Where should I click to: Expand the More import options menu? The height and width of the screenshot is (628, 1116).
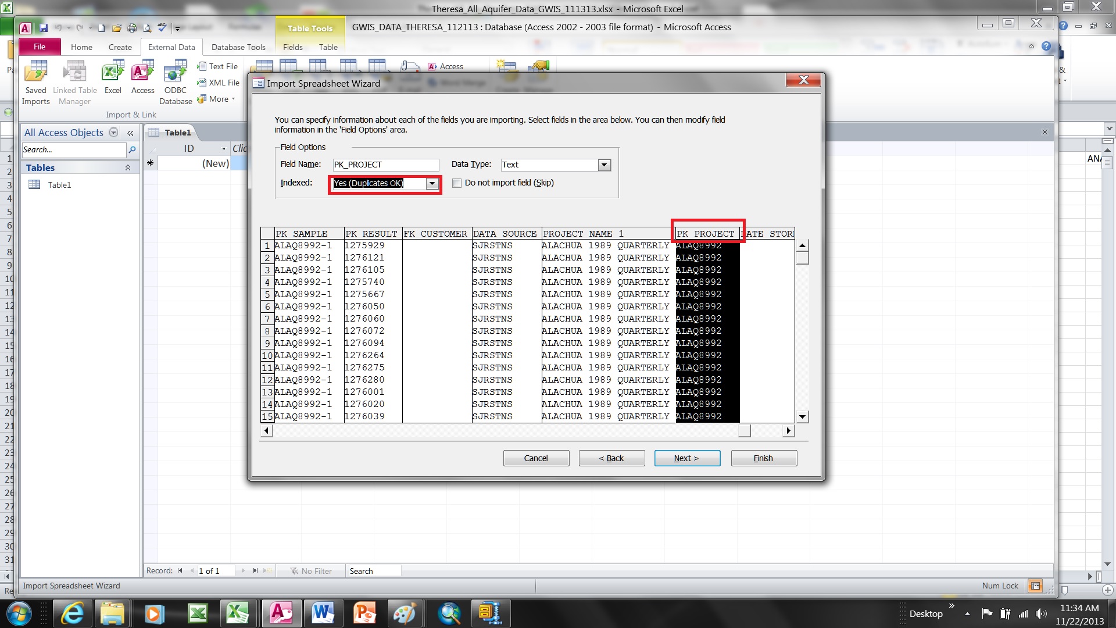[x=216, y=99]
